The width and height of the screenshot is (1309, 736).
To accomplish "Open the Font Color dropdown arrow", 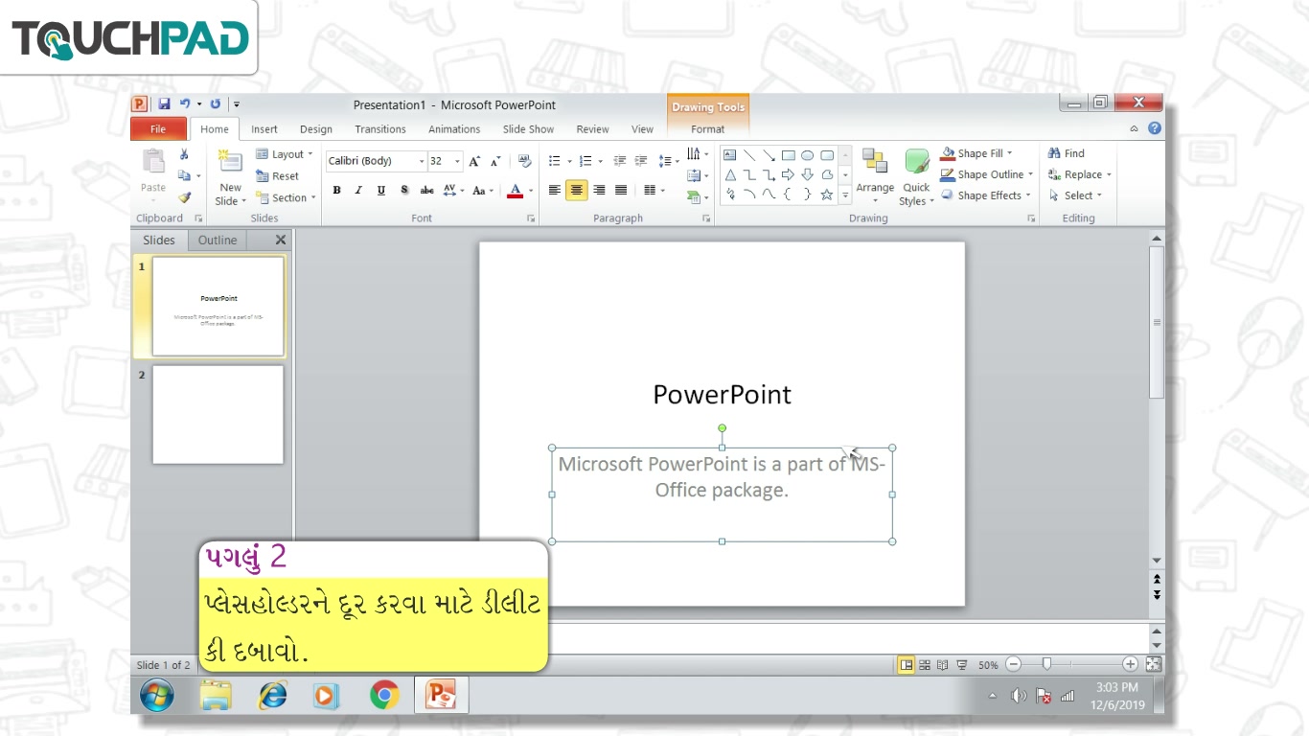I will [x=532, y=191].
